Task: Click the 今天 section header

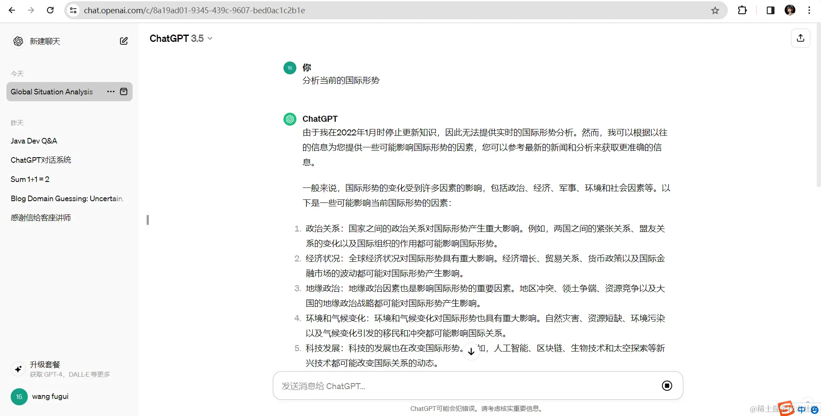Action: (17, 73)
